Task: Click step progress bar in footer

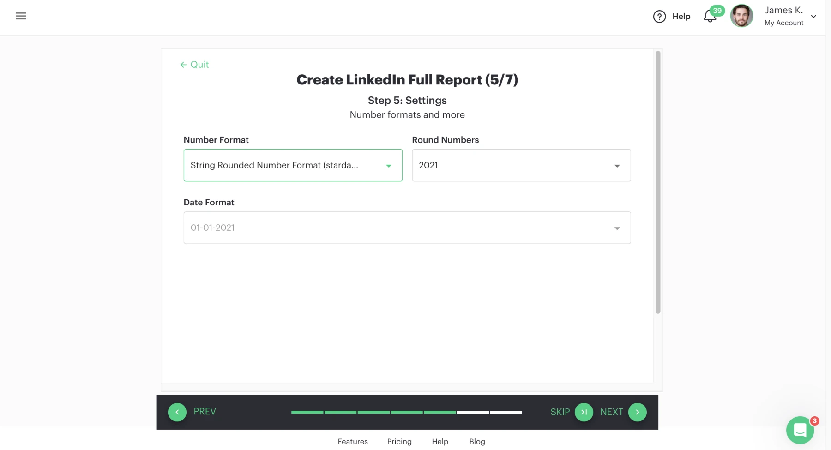Action: click(x=407, y=412)
